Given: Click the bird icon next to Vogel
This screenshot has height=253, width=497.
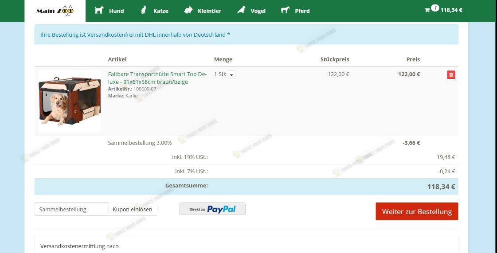Looking at the screenshot, I should click(x=241, y=10).
